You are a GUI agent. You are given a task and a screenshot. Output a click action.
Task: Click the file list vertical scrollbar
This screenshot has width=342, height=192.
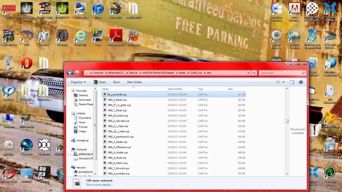(287, 121)
